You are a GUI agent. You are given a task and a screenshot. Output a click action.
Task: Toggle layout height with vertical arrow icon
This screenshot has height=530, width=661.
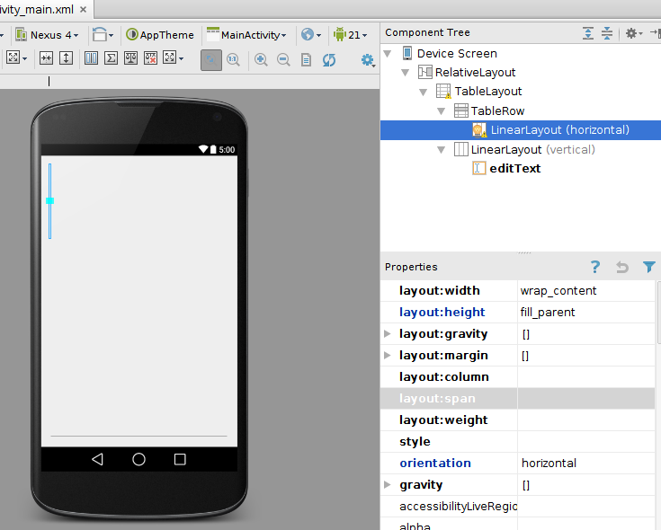[x=67, y=58]
